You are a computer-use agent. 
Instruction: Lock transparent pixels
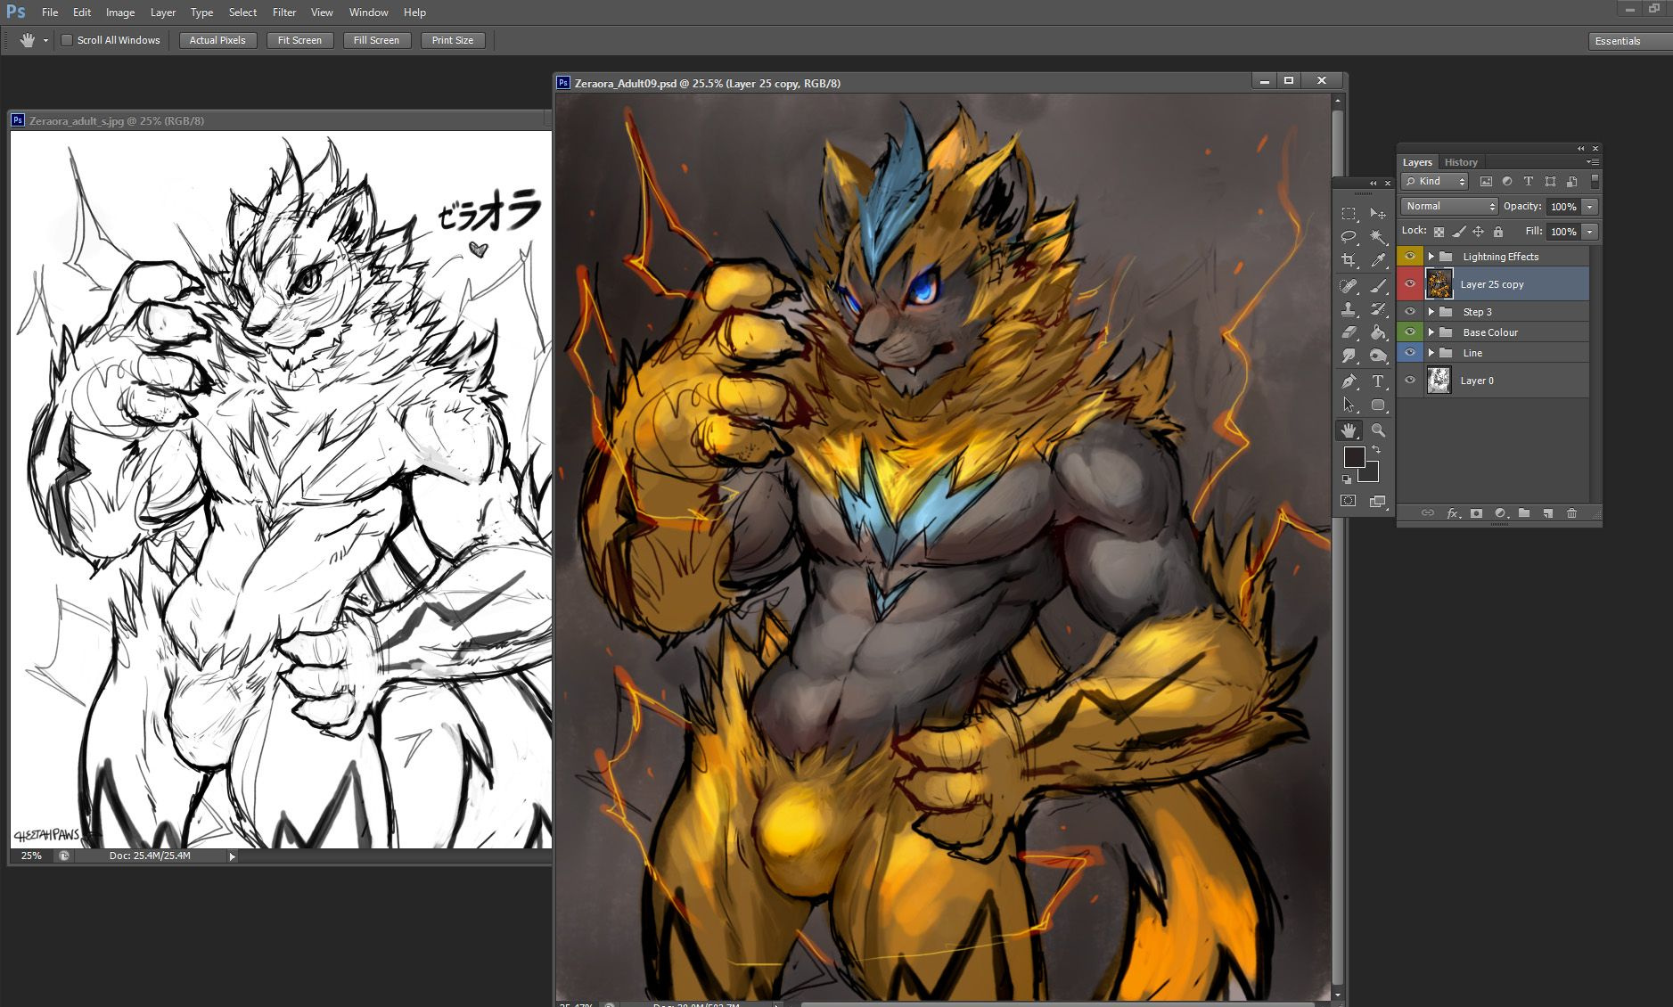point(1439,232)
